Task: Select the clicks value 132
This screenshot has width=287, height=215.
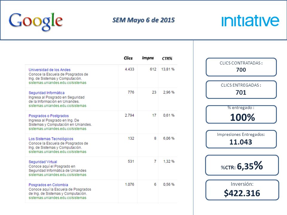Action: point(131,138)
